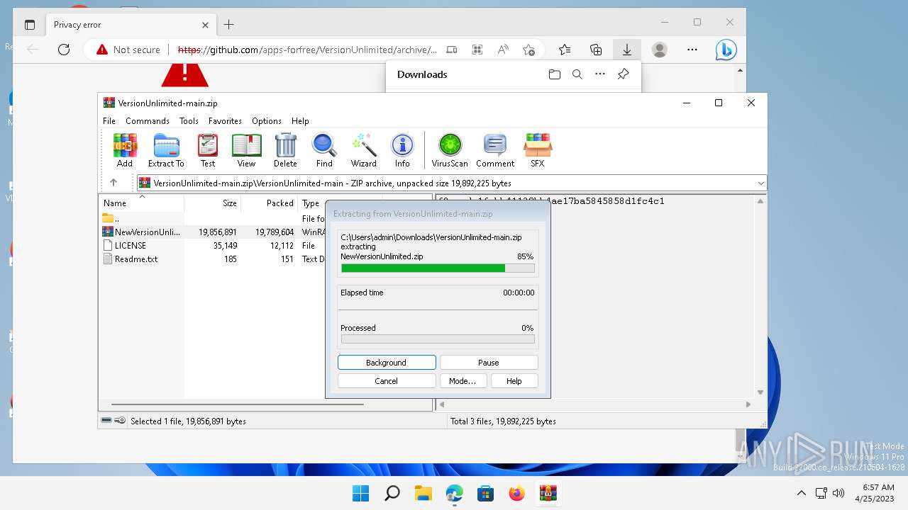
Task: Open Edge tab actions menu icon
Action: [x=30, y=25]
